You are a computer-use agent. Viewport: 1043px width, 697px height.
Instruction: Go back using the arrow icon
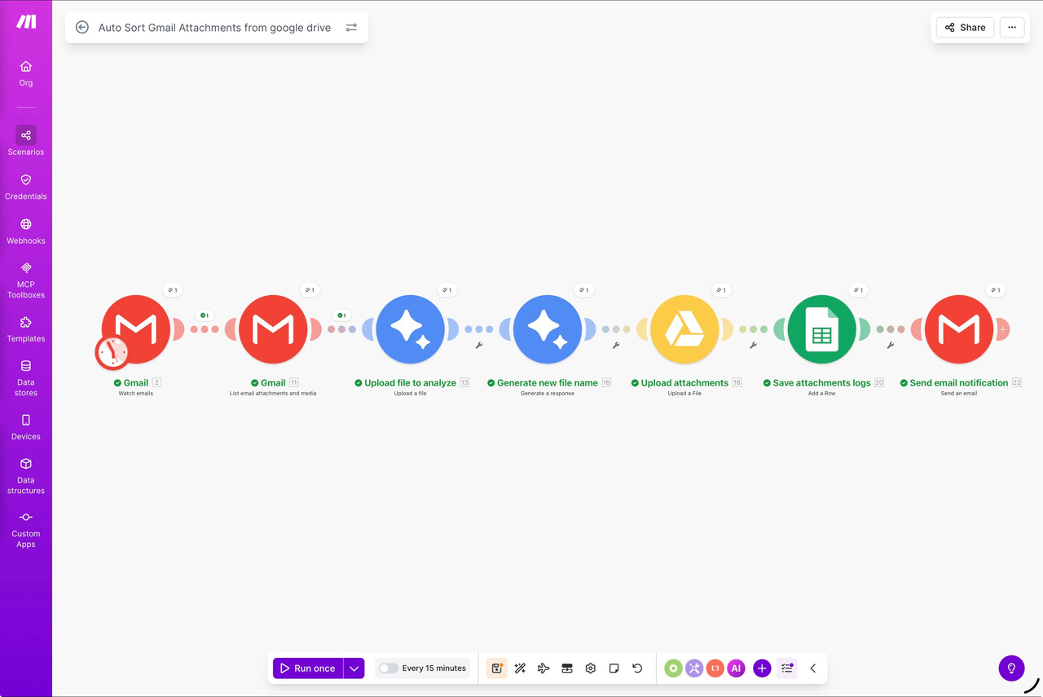pos(81,27)
